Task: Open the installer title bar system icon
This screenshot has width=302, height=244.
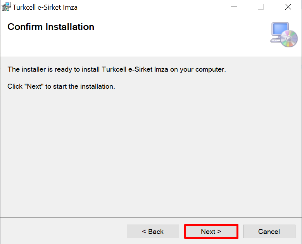Action: [6, 7]
